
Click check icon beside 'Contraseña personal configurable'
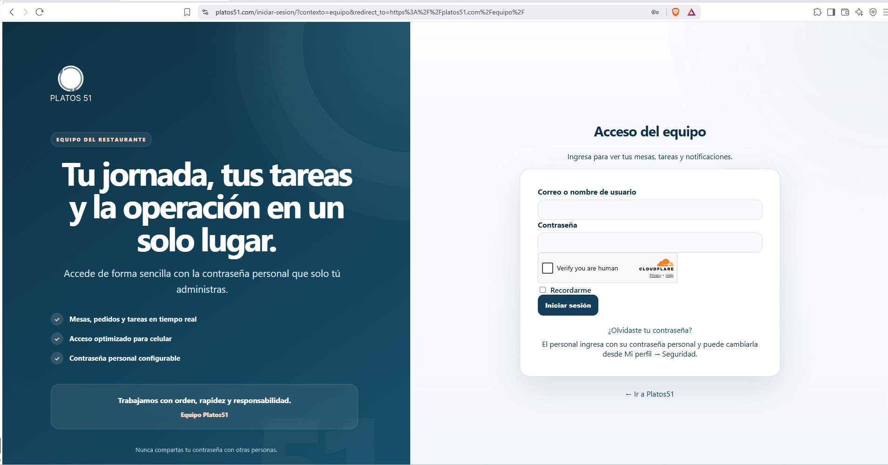tap(57, 358)
